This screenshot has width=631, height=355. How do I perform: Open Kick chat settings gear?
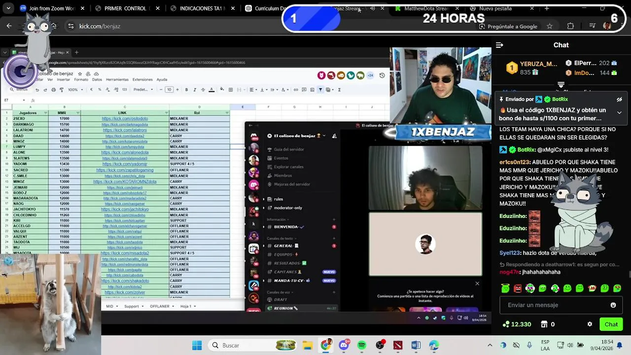click(x=590, y=324)
